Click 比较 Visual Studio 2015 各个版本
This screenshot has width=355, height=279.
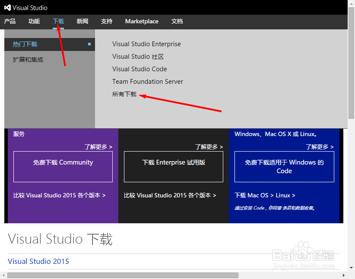59,195
